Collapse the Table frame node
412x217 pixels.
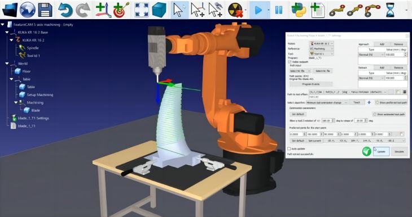pyautogui.click(x=11, y=79)
